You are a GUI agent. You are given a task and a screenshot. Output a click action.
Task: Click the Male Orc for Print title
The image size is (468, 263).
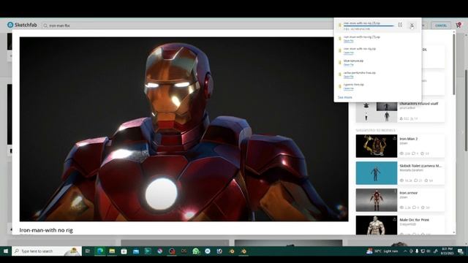tap(415, 220)
